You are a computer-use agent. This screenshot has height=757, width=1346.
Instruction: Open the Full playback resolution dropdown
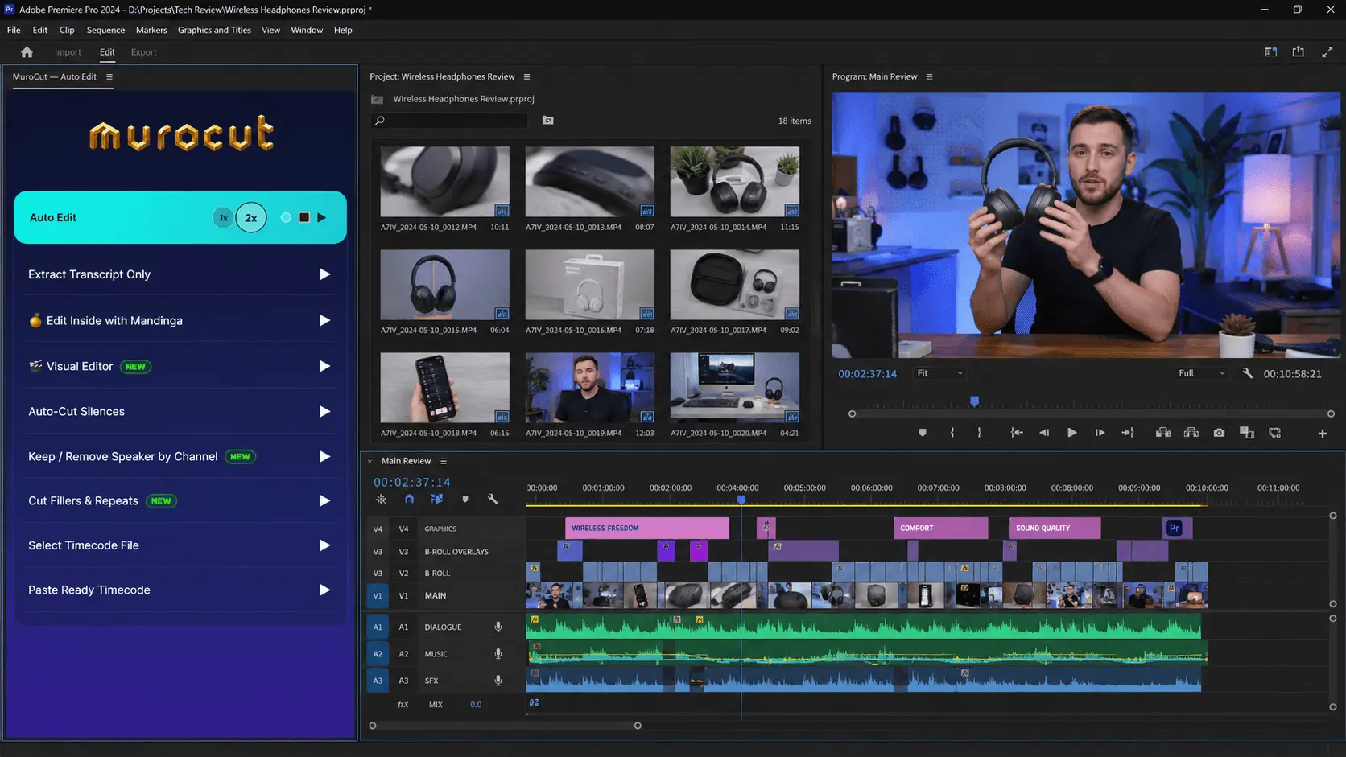coord(1201,373)
